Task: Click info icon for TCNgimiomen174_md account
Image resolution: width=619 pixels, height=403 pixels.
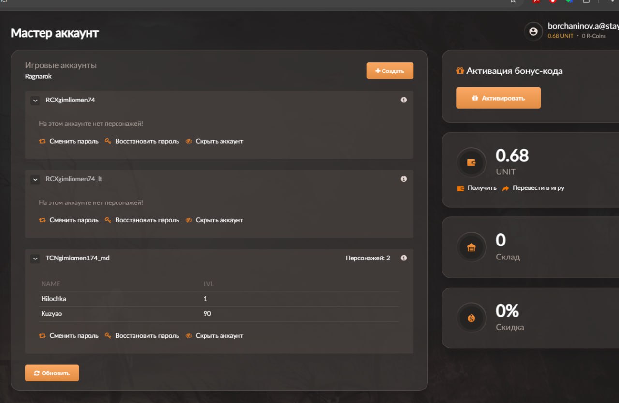Action: tap(404, 258)
